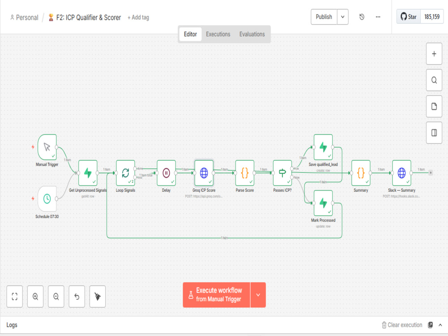The width and height of the screenshot is (448, 336).
Task: Execute workflow from Manual Trigger
Action: coord(216,295)
